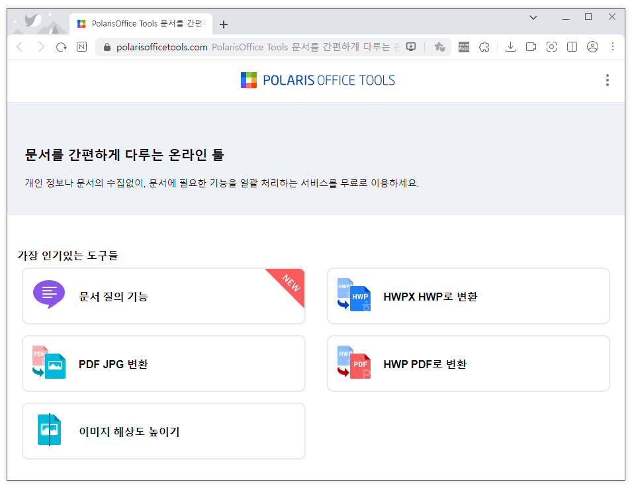
Task: Go back with the browser back arrow
Action: [x=20, y=47]
